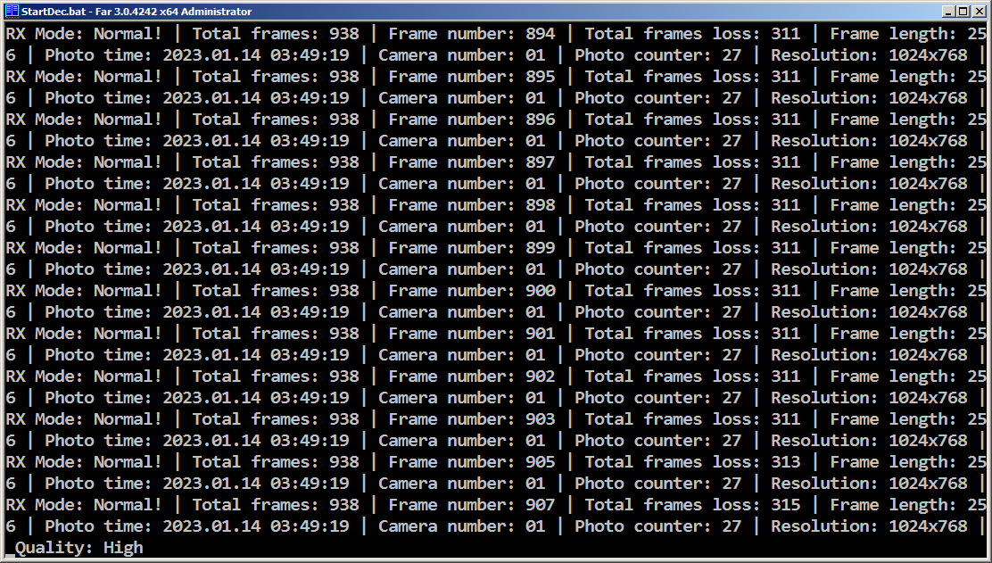
Task: Maximize the Far console window
Action: [x=963, y=12]
